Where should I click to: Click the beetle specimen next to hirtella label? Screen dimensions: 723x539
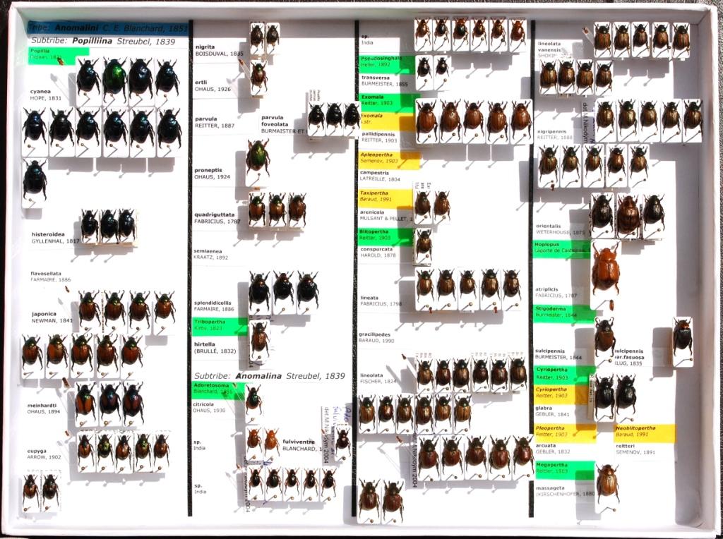(259, 339)
